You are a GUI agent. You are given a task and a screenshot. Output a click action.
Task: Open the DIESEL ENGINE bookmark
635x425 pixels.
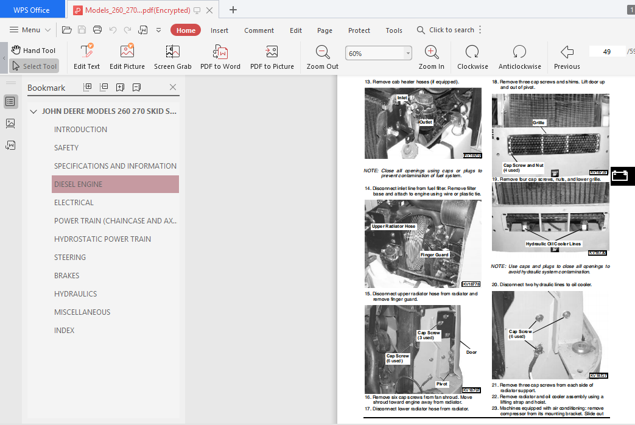(115, 184)
